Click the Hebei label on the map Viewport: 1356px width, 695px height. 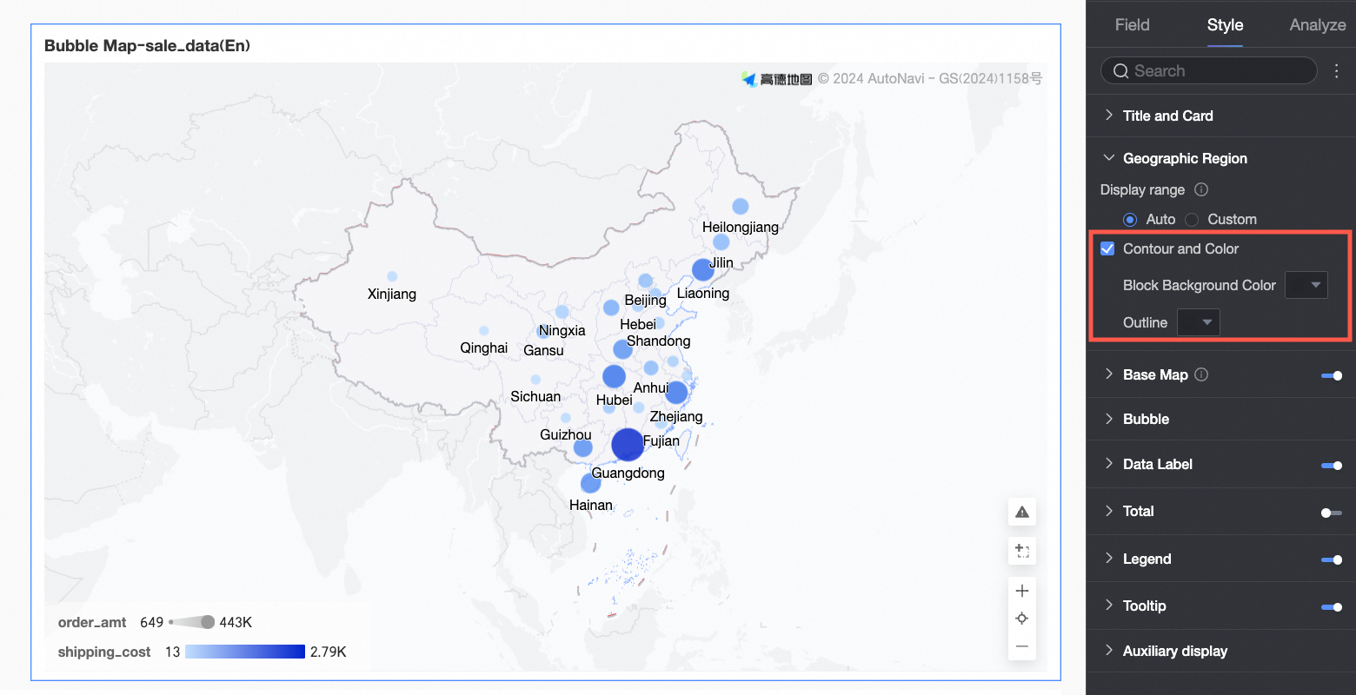[638, 324]
